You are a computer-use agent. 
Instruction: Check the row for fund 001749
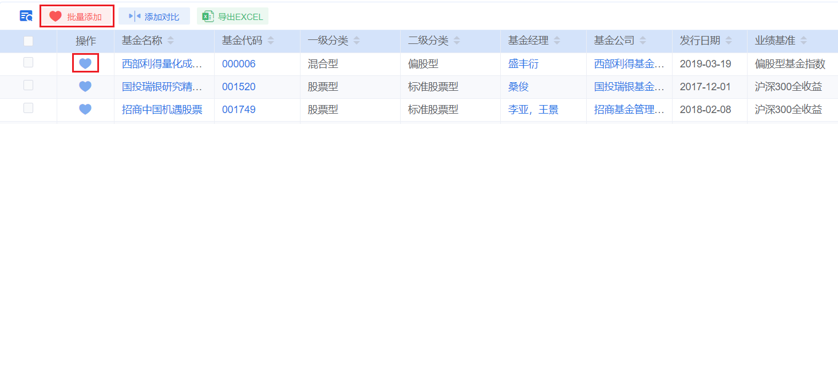tap(28, 108)
